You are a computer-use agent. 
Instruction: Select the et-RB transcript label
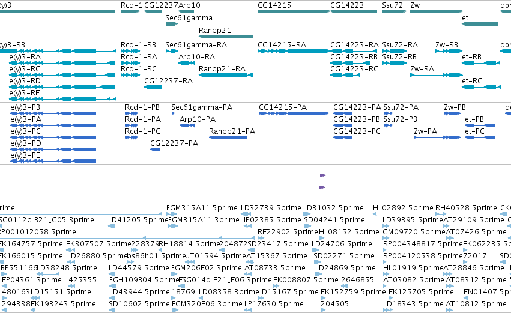(x=471, y=57)
